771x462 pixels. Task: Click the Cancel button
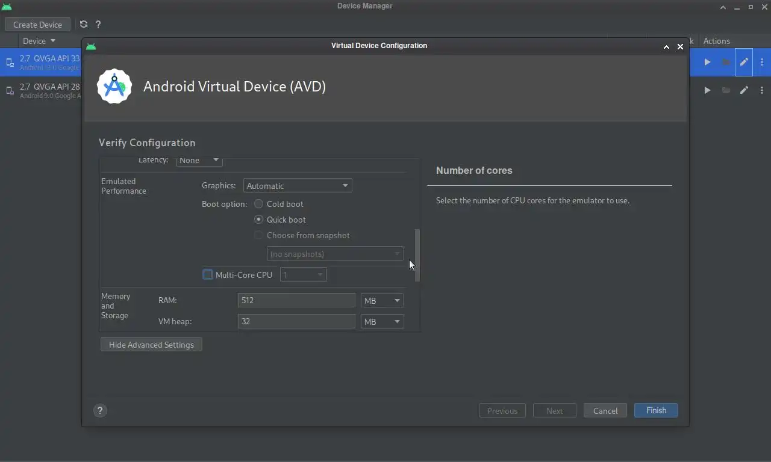tap(605, 410)
